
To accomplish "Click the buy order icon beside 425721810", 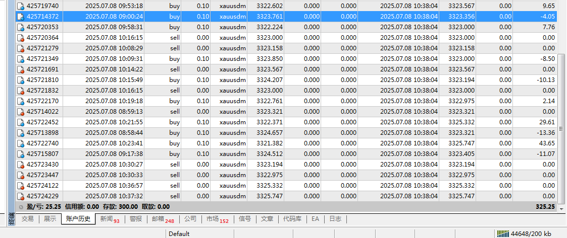I will (x=21, y=80).
